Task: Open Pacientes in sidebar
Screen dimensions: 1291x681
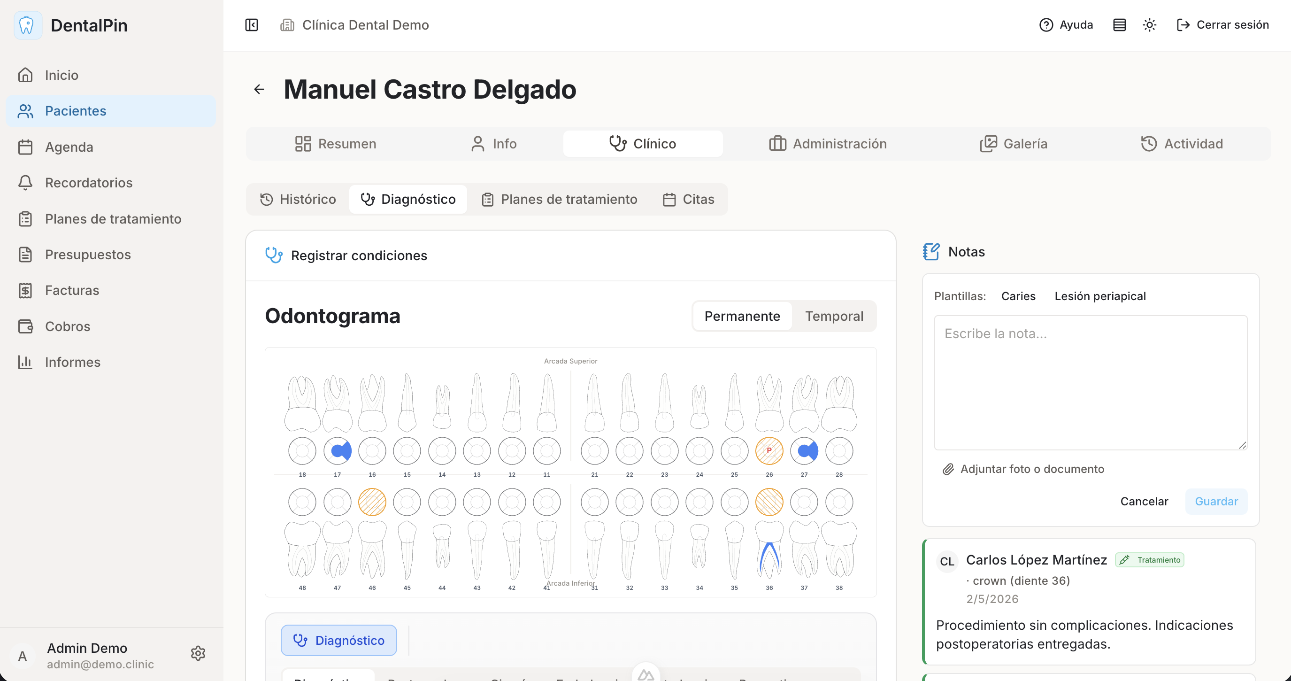Action: tap(111, 111)
